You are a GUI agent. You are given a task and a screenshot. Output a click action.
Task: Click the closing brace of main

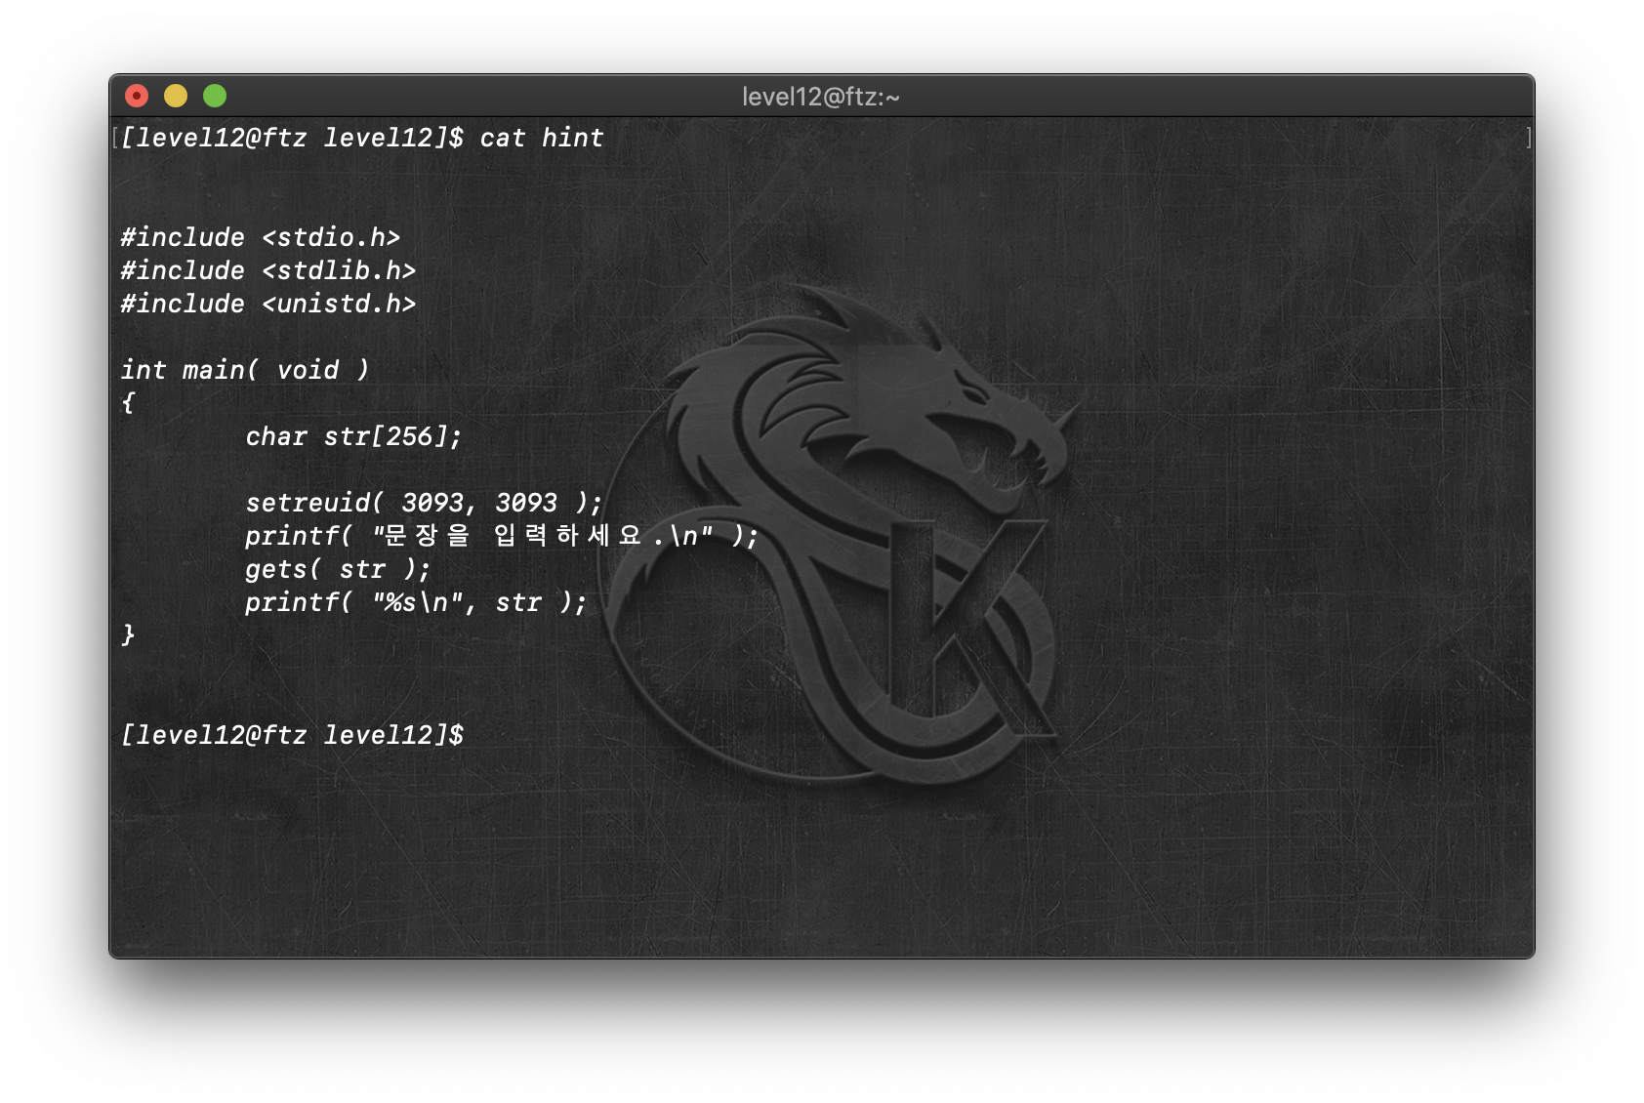128,635
